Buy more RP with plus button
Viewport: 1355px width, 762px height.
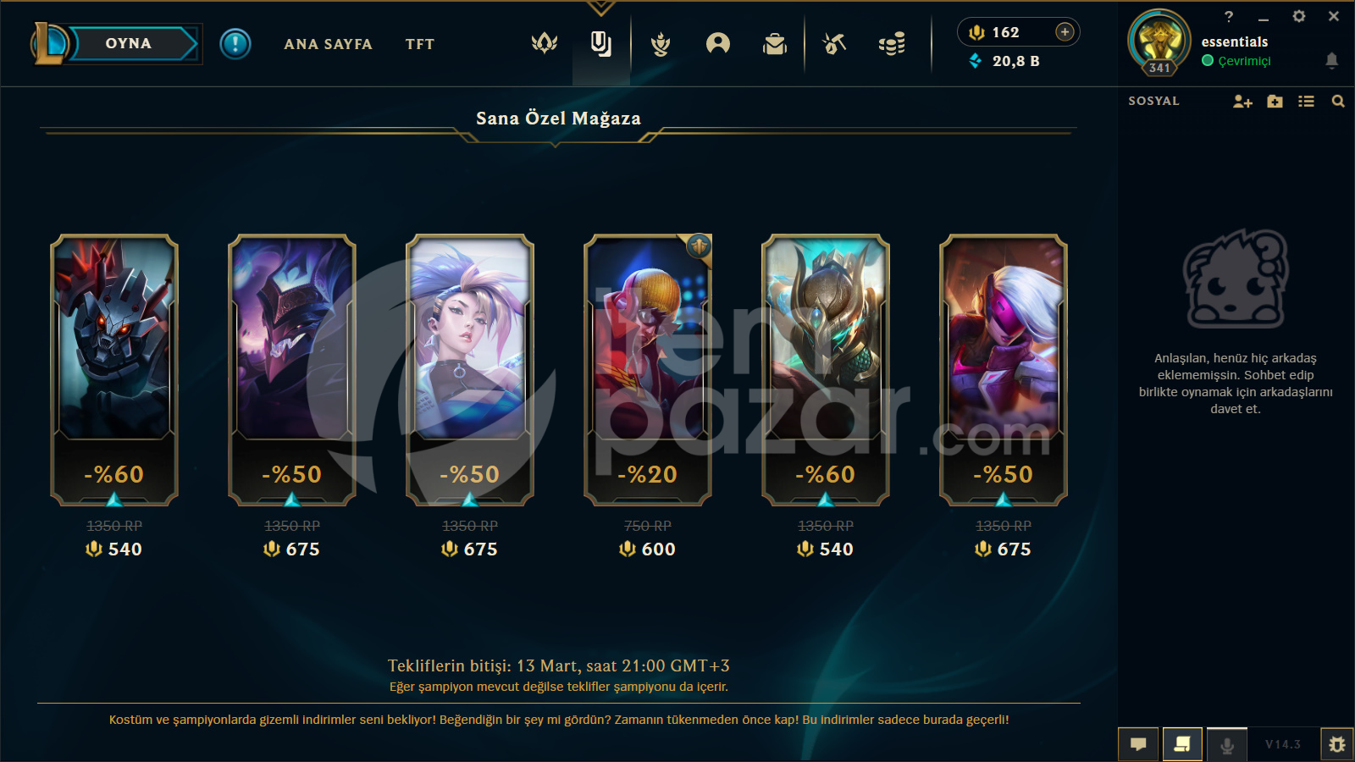click(x=1065, y=32)
